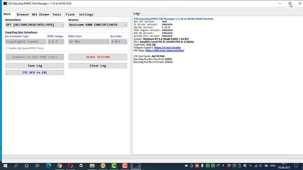This screenshot has width=303, height=170.
Task: Click the 'Log:' panel heading
Action: [137, 14]
